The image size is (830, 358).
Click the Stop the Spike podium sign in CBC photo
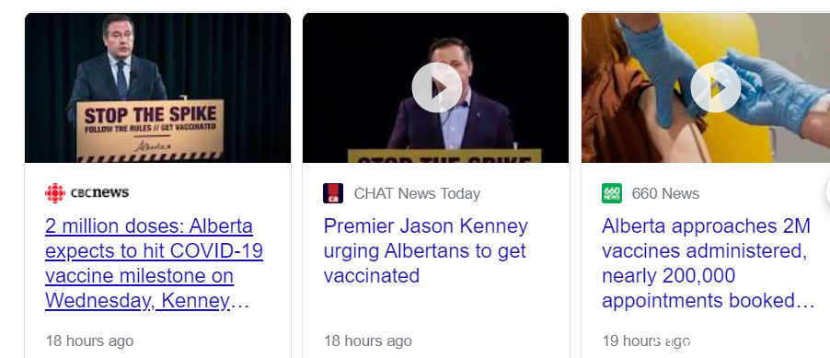150,131
